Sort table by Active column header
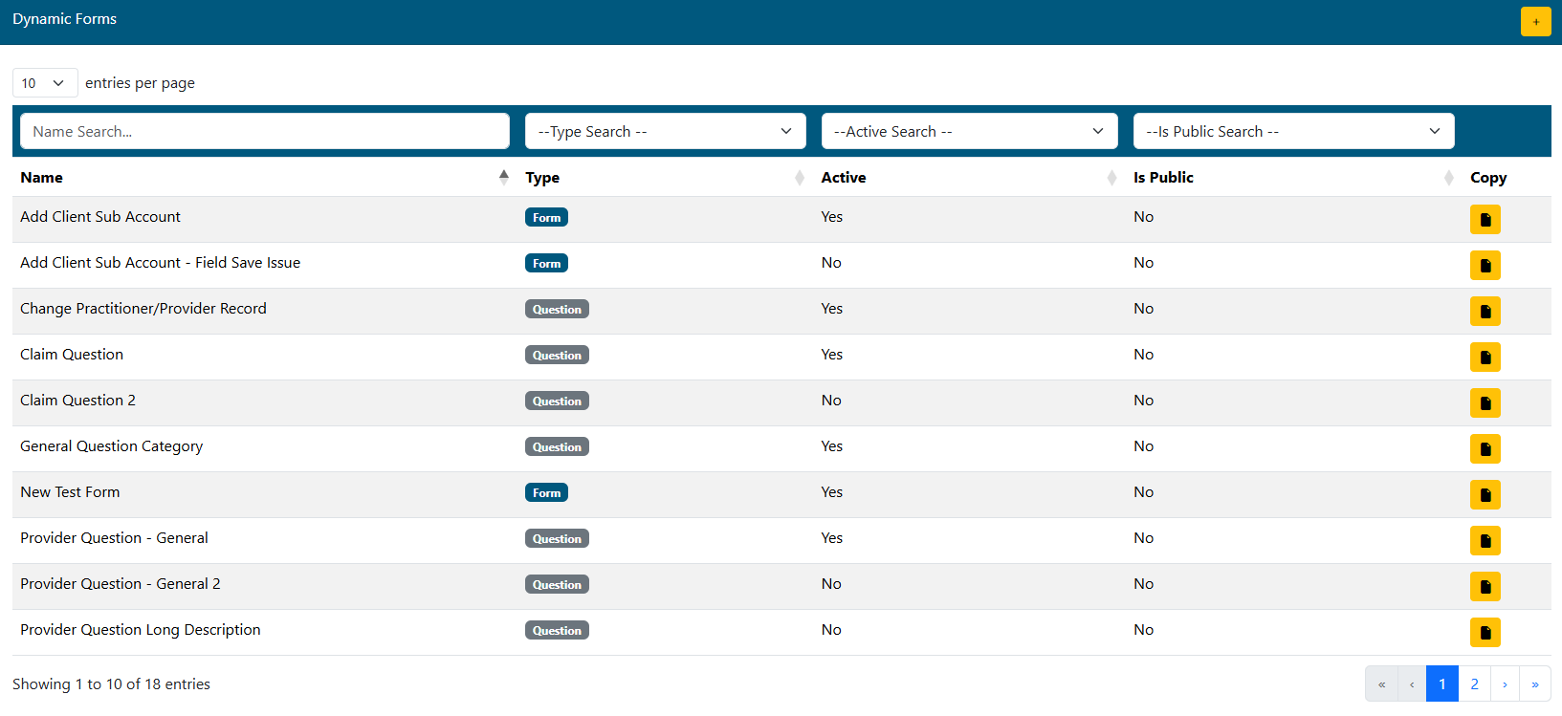This screenshot has height=716, width=1562. (x=844, y=178)
